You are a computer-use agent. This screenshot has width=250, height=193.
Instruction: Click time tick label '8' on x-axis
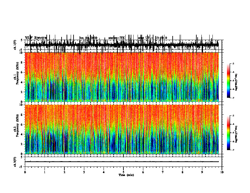click(182, 172)
